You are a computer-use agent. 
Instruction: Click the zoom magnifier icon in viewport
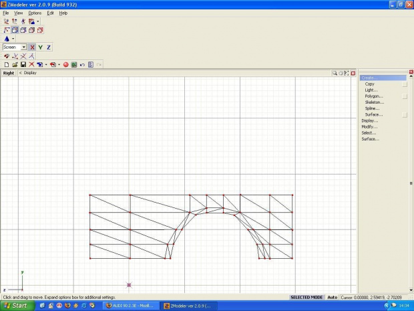[335, 73]
